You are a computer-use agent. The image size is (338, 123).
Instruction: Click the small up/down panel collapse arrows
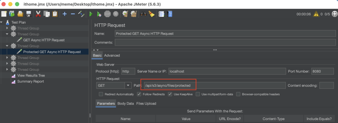point(95,50)
